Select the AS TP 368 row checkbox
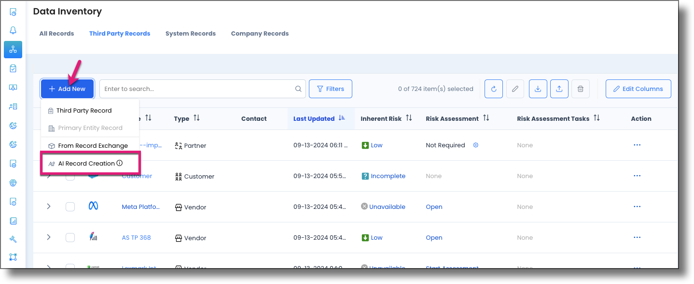 (x=70, y=237)
